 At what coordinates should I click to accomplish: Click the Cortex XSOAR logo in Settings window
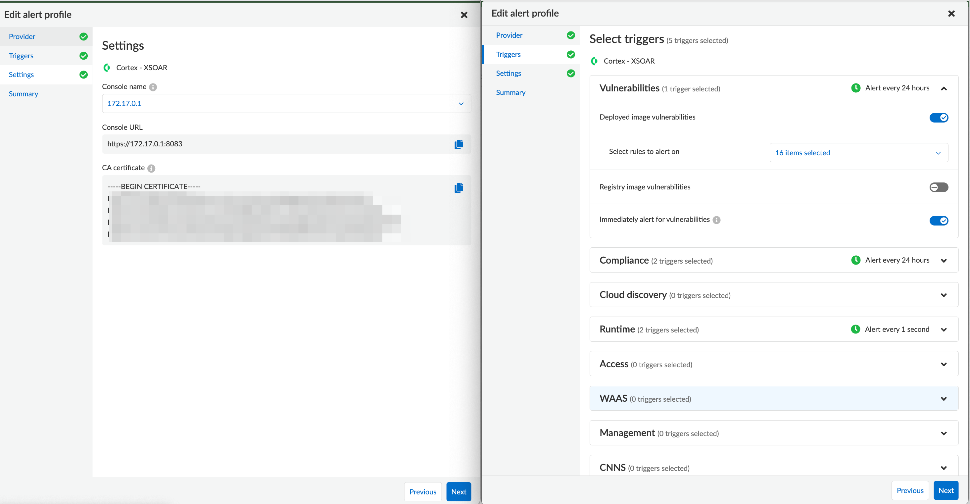pos(107,68)
